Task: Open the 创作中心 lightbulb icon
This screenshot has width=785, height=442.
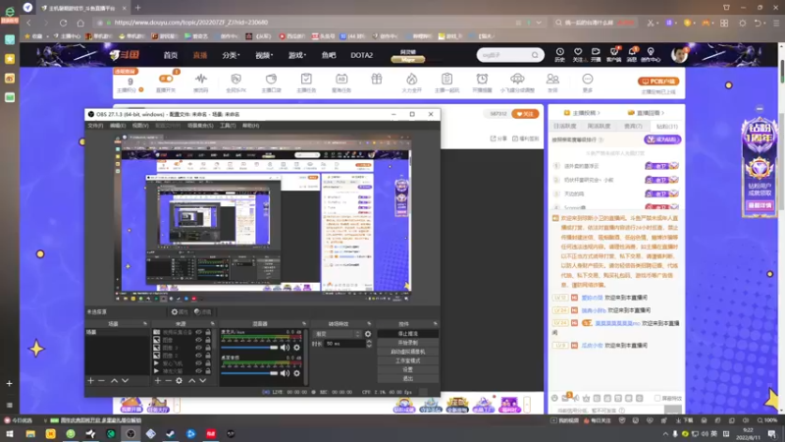Action: coord(651,52)
